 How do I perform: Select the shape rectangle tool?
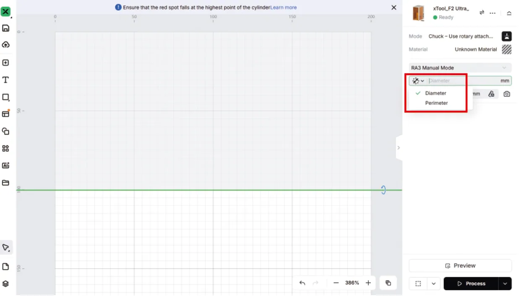tap(6, 97)
